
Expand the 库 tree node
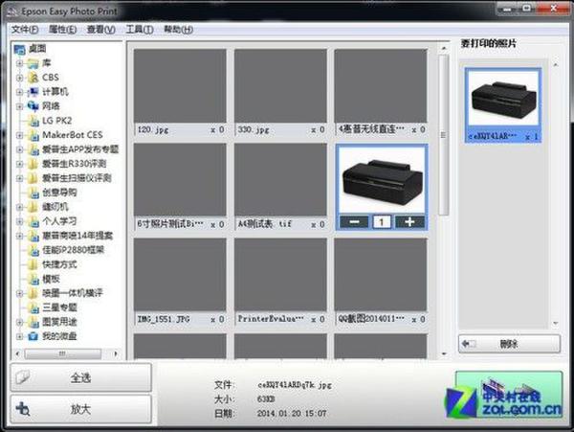[x=20, y=63]
